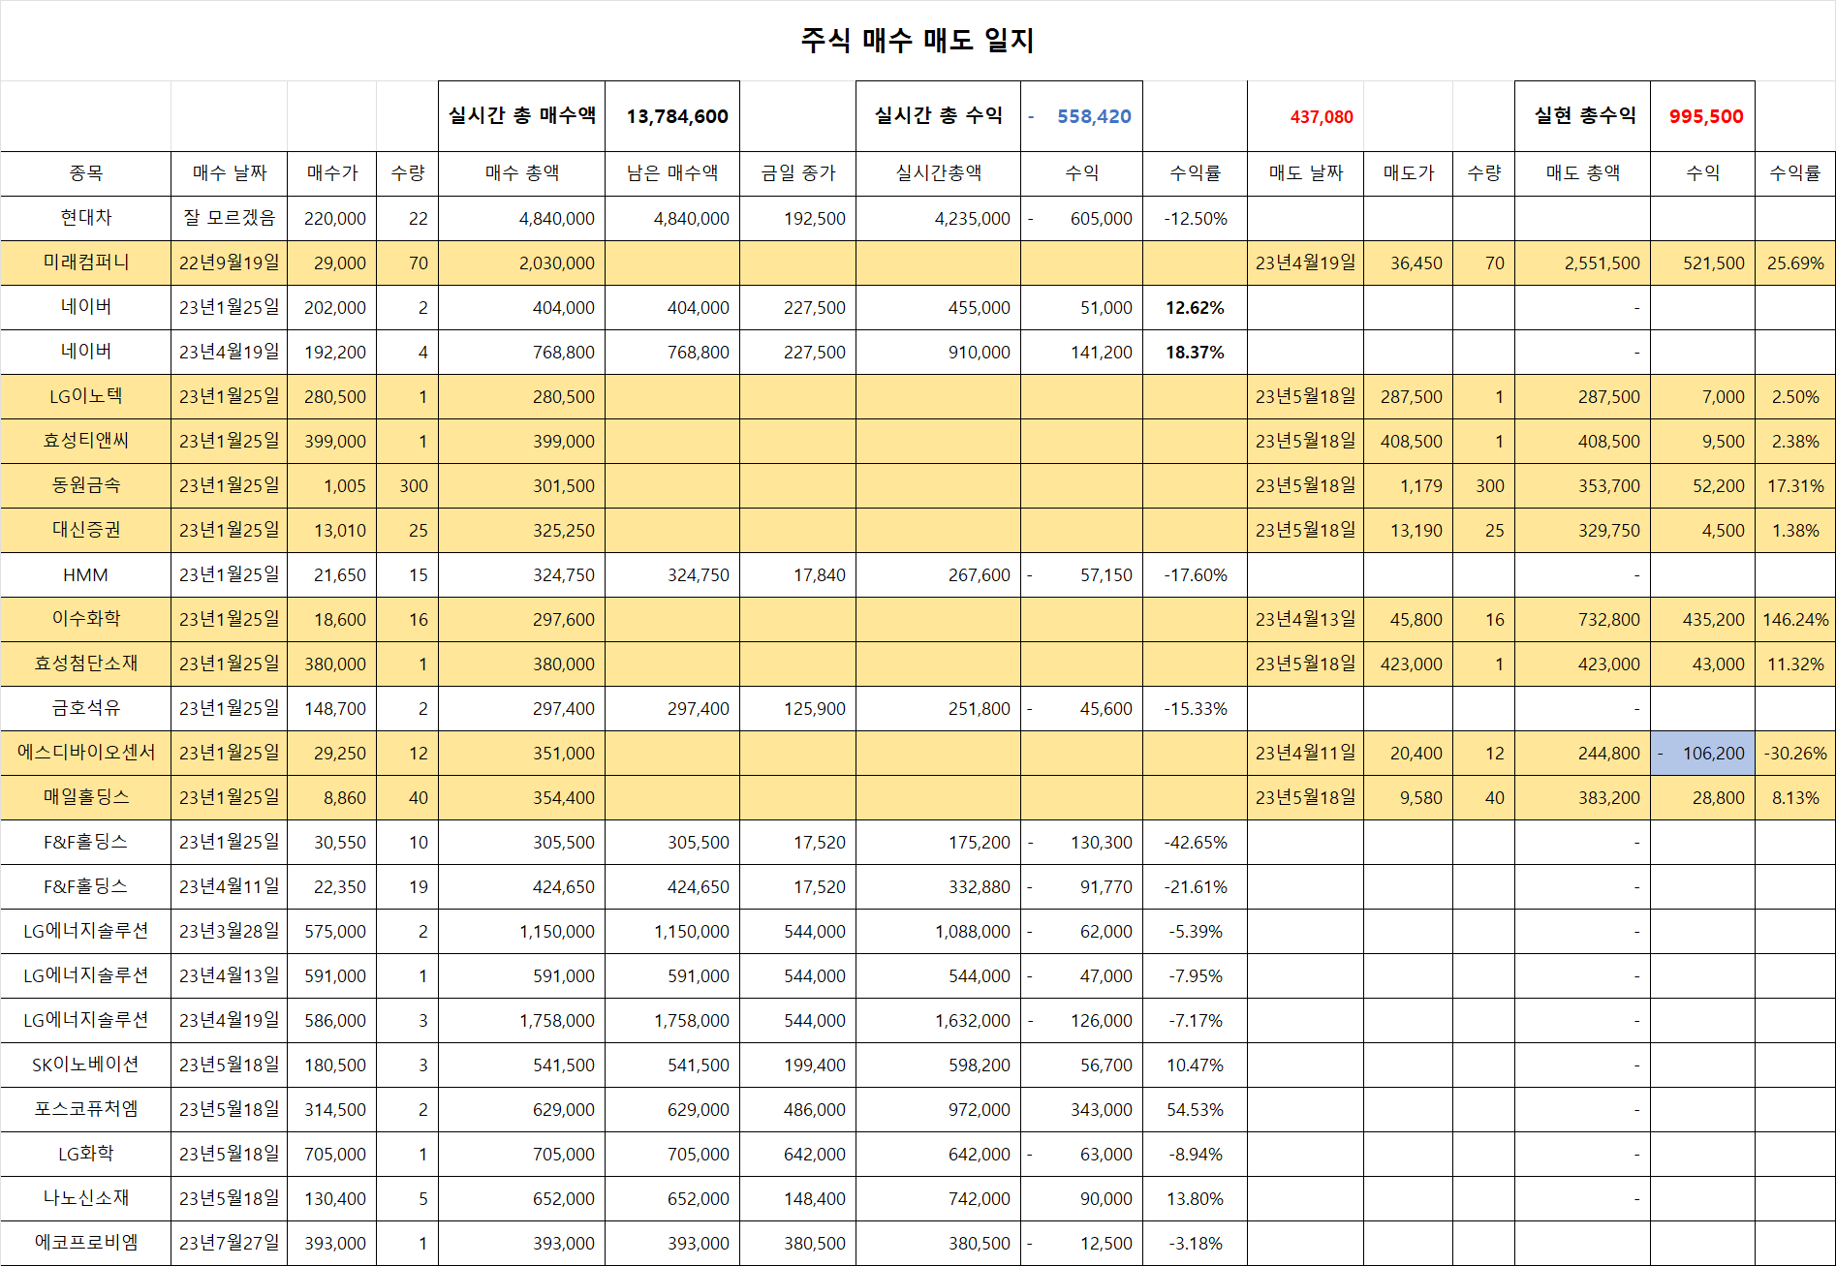The width and height of the screenshot is (1836, 1266).
Task: Click the 매수 총액 column header
Action: (x=521, y=173)
